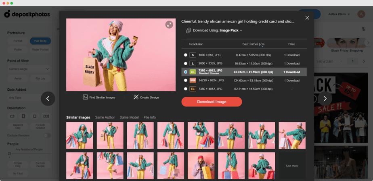Click the Aerial filter chip
373x181 pixels.
(x=18, y=78)
